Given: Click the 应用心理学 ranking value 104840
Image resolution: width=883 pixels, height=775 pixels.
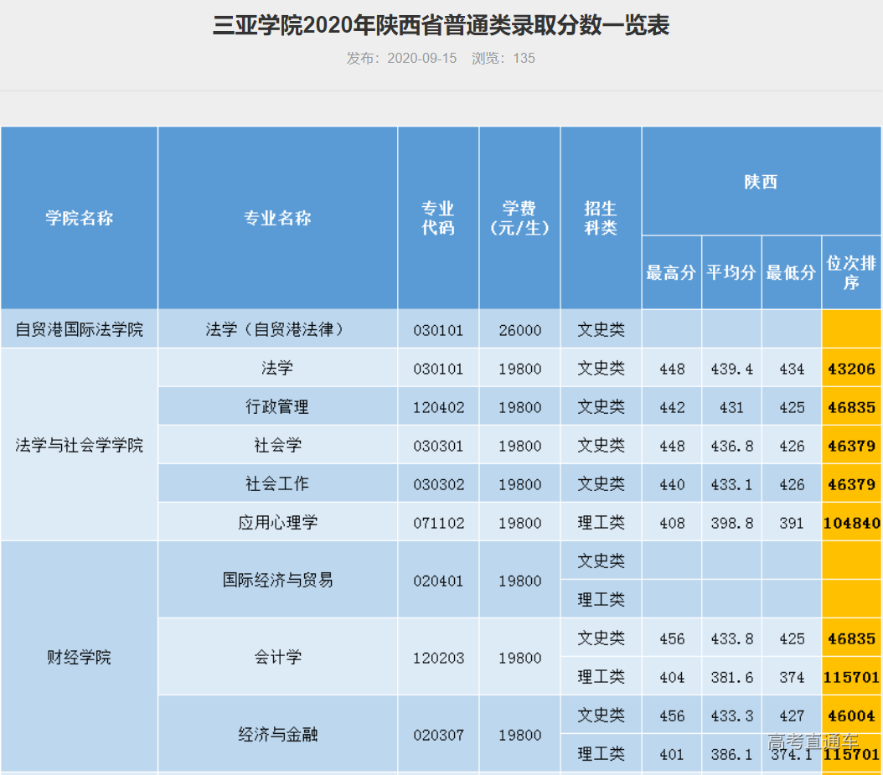Looking at the screenshot, I should (851, 522).
